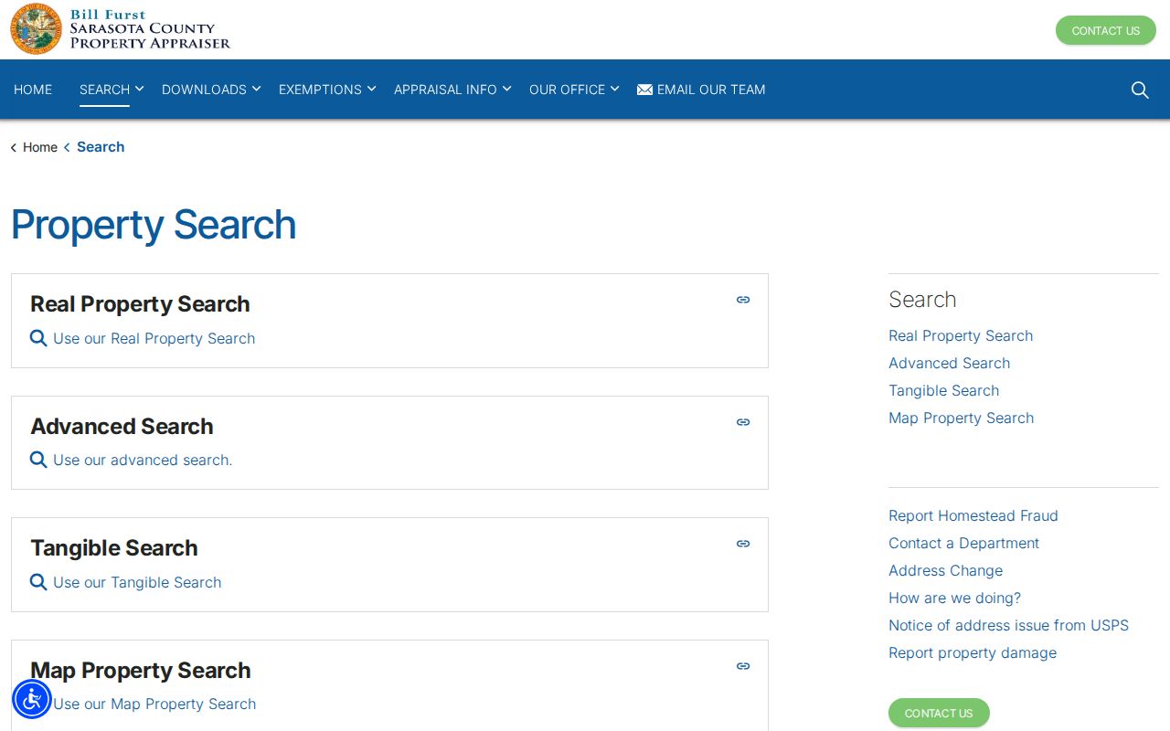The image size is (1170, 731).
Task: Expand the Downloads menu chevron
Action: pos(256,89)
